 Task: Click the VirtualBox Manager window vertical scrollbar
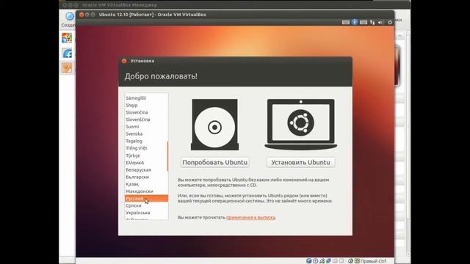pos(408,144)
